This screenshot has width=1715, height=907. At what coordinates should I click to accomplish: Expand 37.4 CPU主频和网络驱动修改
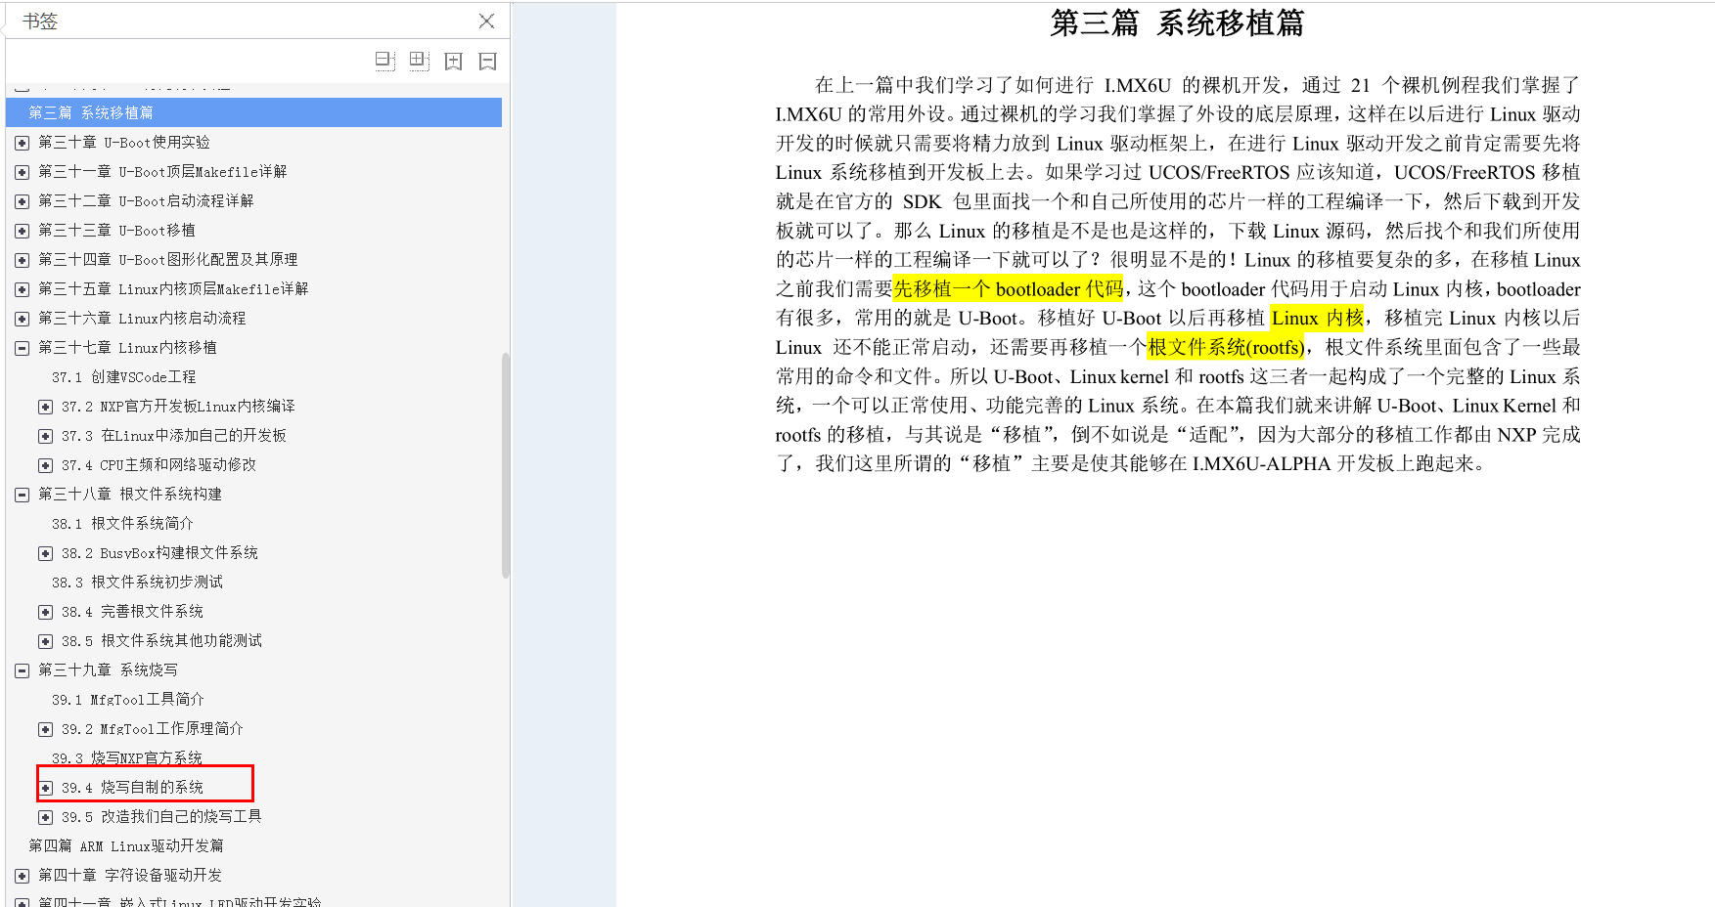point(45,465)
